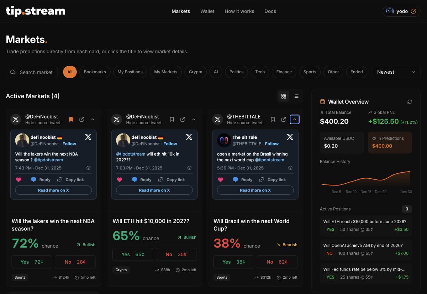This screenshot has height=294, width=427.
Task: Follow @THEBITTALE in tweet embed
Action: (x=272, y=144)
